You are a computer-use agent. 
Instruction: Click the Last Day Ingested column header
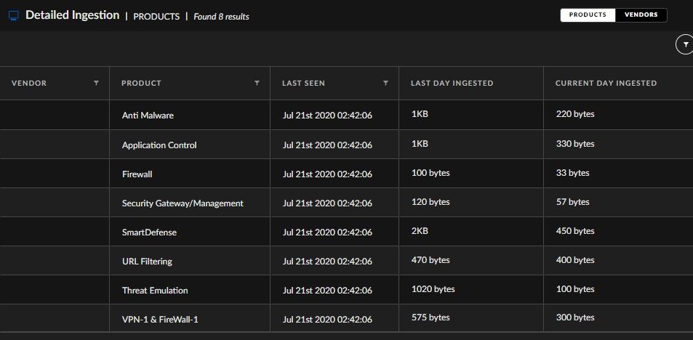point(452,83)
